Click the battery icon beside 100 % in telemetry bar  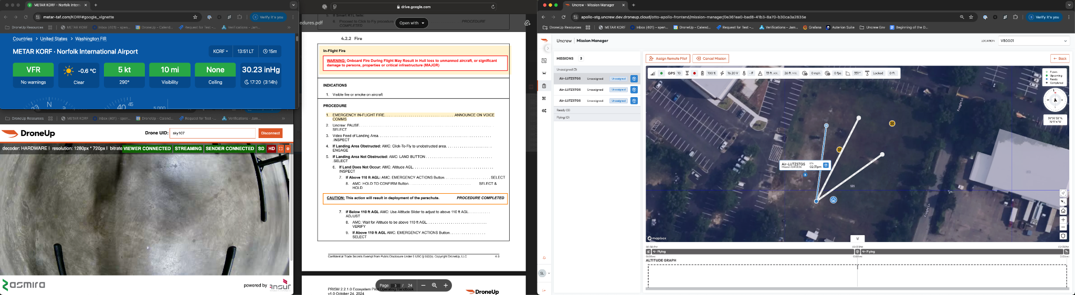(x=702, y=73)
